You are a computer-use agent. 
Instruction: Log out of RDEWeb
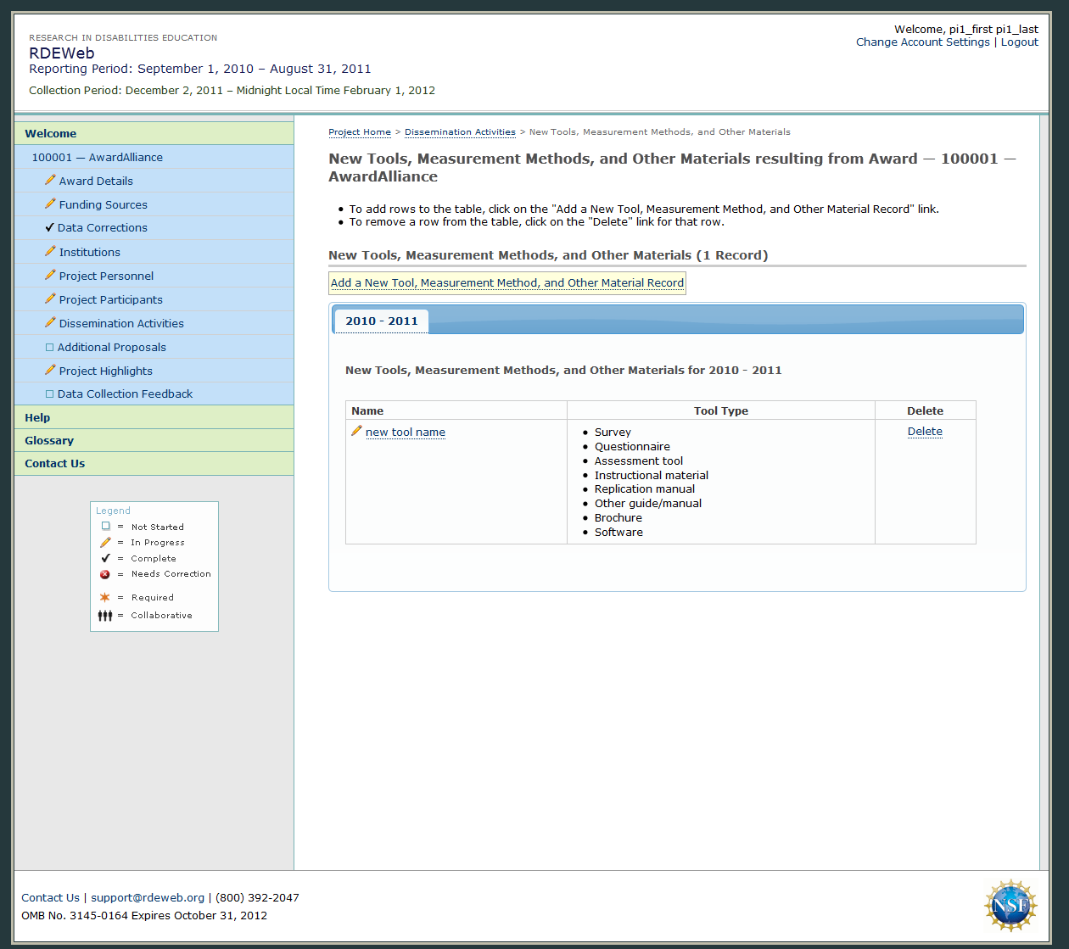tap(1019, 42)
